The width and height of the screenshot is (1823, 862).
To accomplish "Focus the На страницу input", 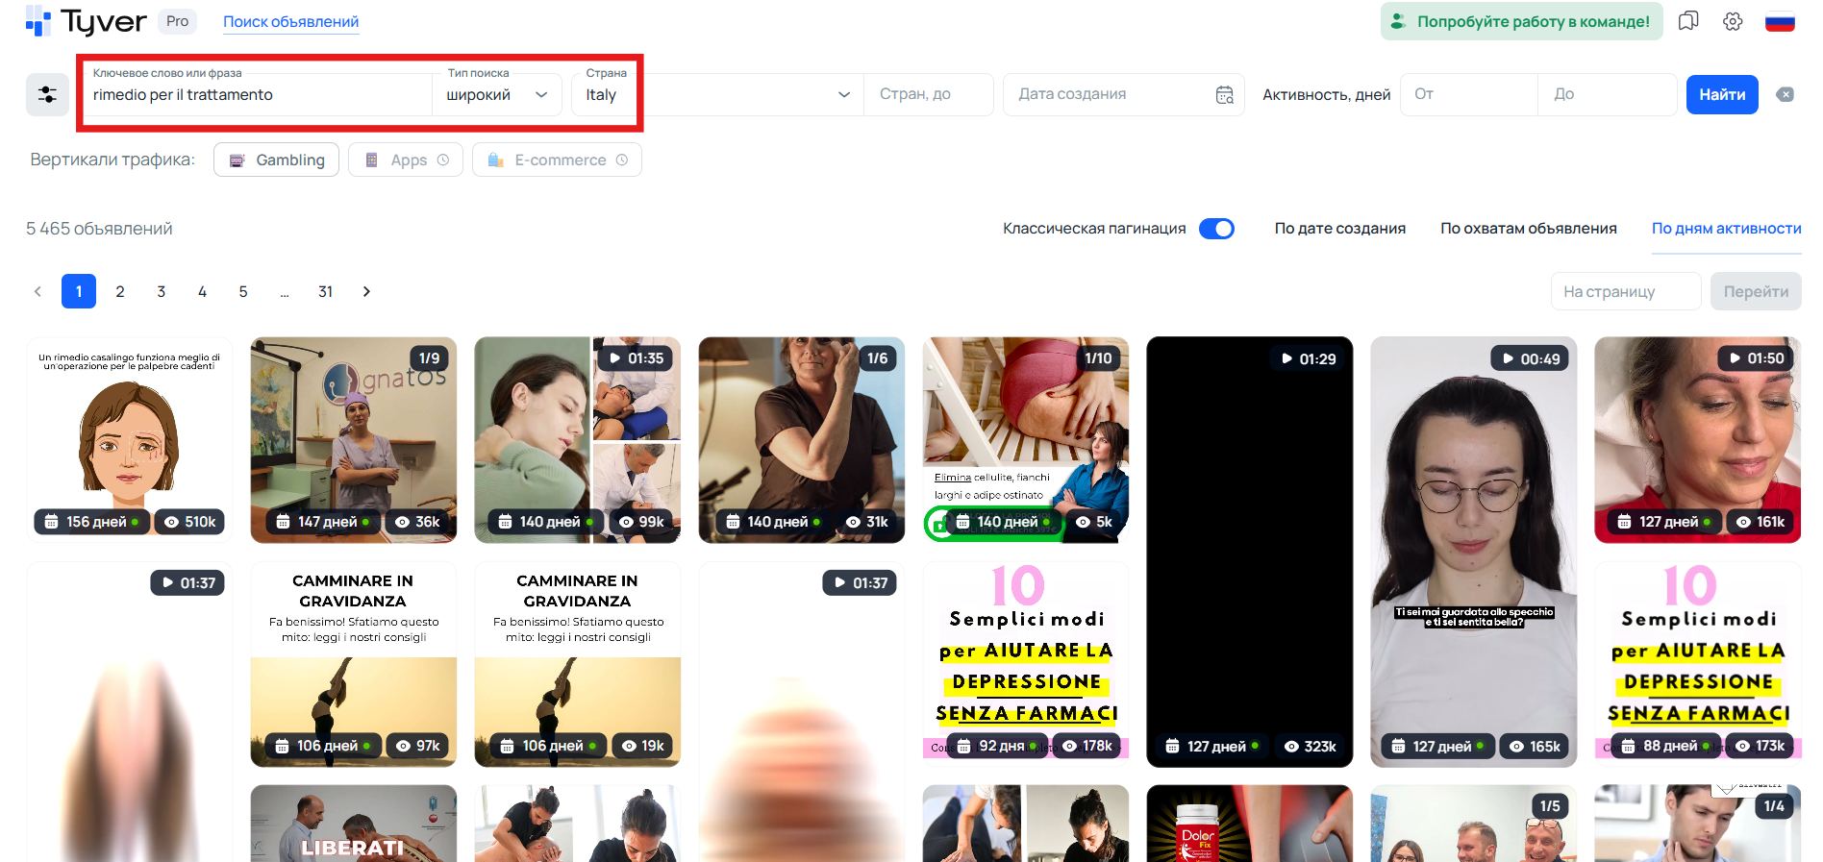I will (1626, 291).
